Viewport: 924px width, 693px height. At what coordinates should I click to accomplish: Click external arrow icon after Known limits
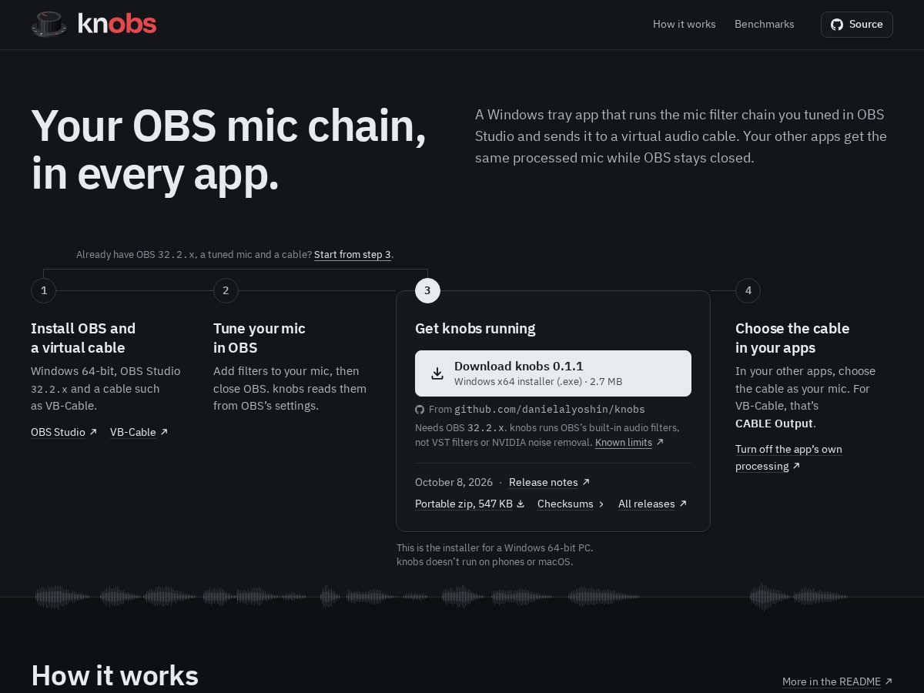(x=660, y=442)
